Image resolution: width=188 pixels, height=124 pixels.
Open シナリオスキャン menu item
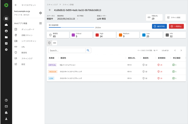[x=28, y=41]
